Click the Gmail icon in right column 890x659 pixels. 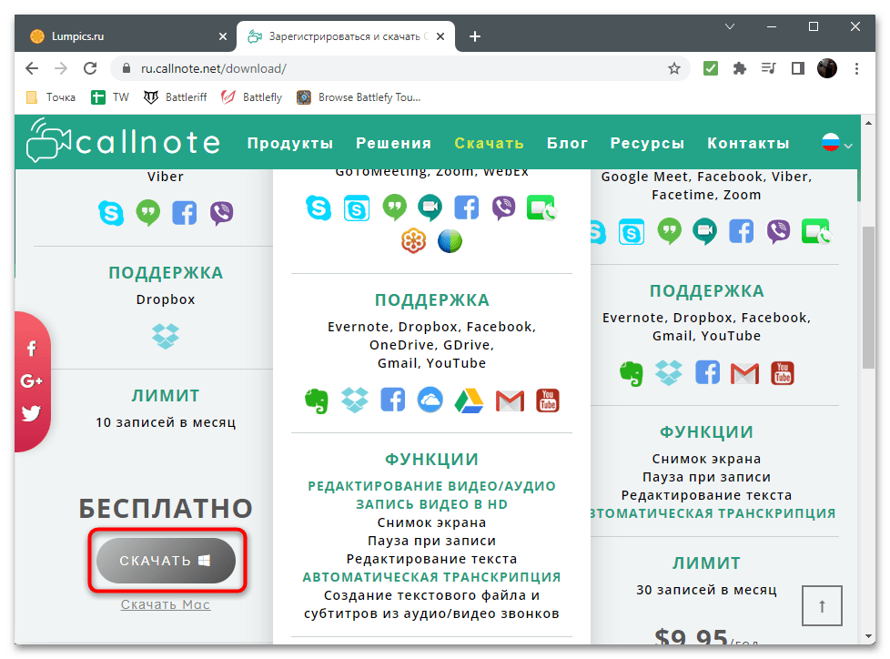pos(744,373)
